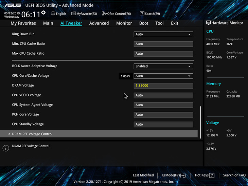The image size is (248, 186).
Task: Click the BCLK Aware Adaptive Voltage label
Action: (35, 66)
